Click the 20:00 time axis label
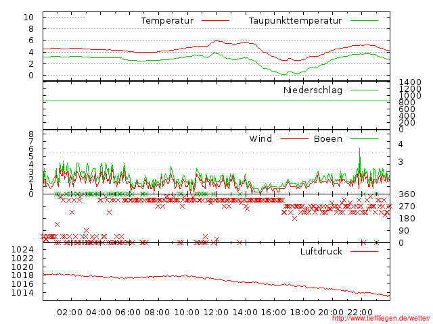 (x=331, y=313)
